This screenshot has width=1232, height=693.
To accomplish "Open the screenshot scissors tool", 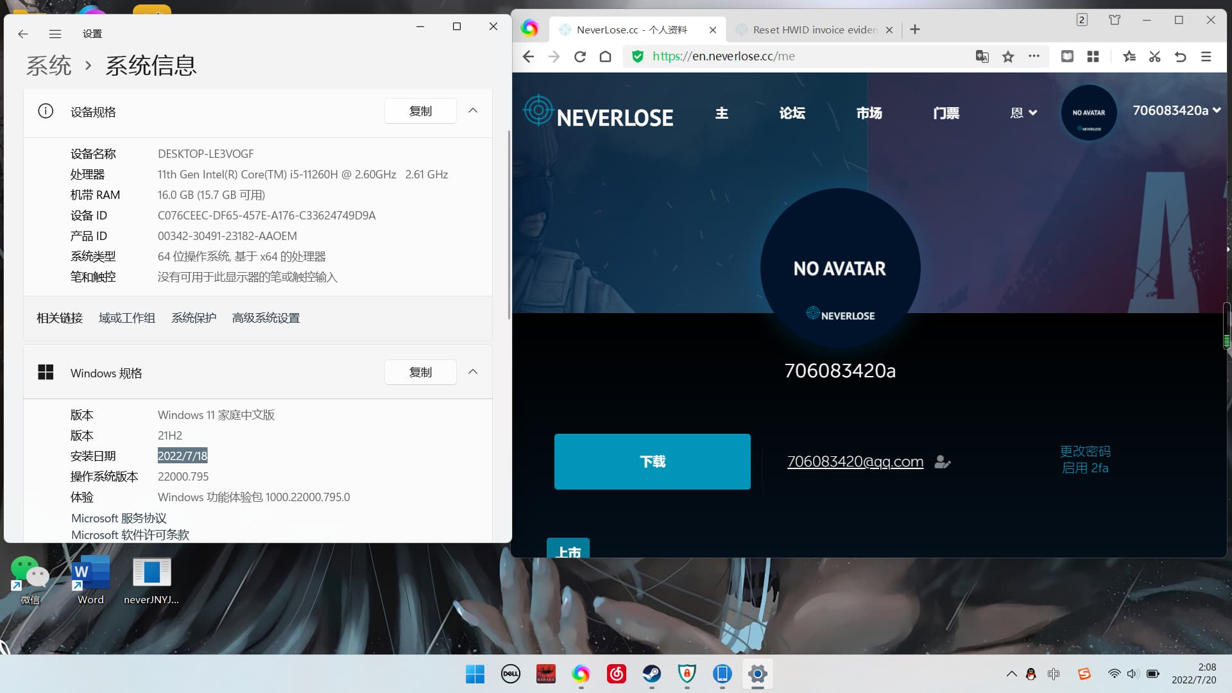I will pyautogui.click(x=1154, y=56).
